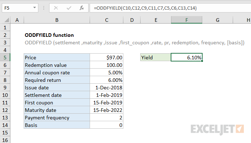
Task: Select column D header
Action: (132, 20)
